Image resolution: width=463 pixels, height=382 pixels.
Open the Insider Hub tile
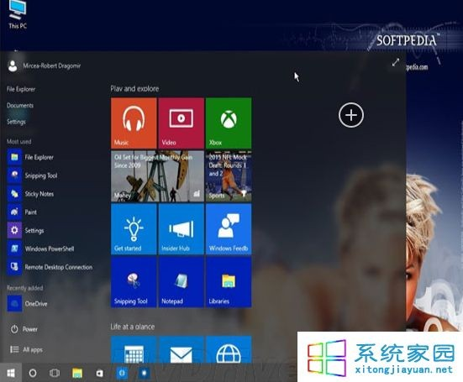tap(181, 229)
